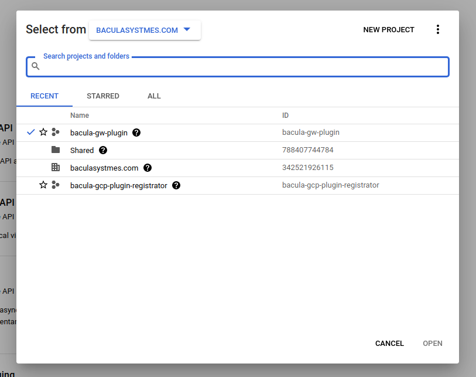This screenshot has width=476, height=377.
Task: Star the bacula-gcp-plugin-registrator project
Action: 43,185
